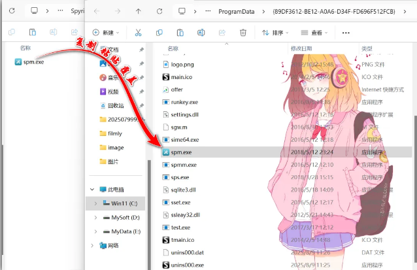417x270 pixels.
Task: Expand the 此电脑 tree node
Action: [x=92, y=190]
